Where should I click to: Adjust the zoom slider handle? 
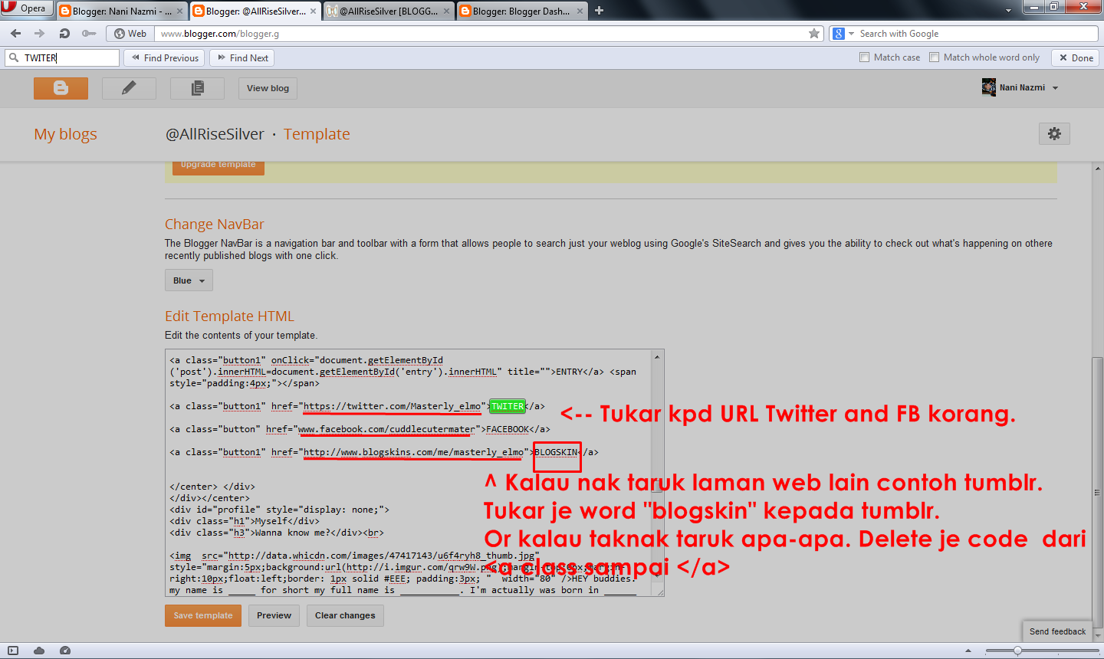(x=1017, y=651)
